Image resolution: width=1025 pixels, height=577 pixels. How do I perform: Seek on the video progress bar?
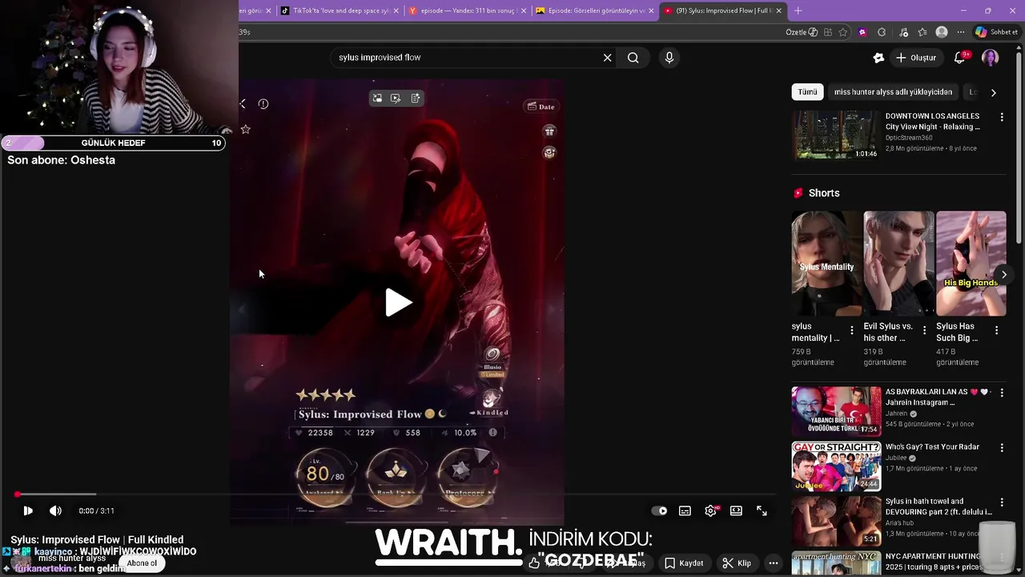pyautogui.click(x=396, y=494)
